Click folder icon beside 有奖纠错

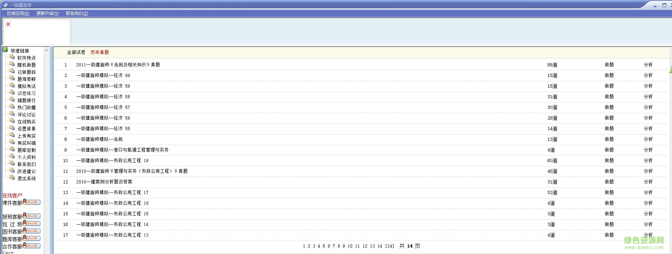pyautogui.click(x=12, y=142)
